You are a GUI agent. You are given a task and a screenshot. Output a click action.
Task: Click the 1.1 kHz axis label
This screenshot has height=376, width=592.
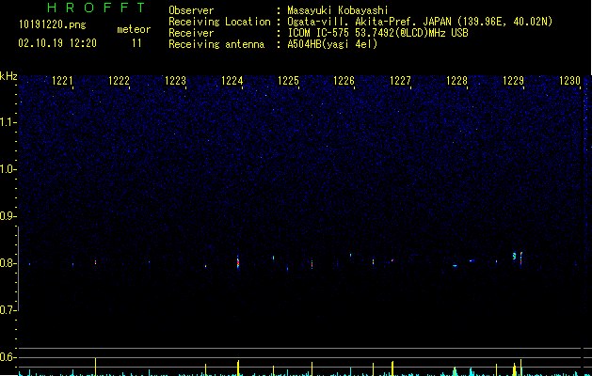pyautogui.click(x=8, y=122)
